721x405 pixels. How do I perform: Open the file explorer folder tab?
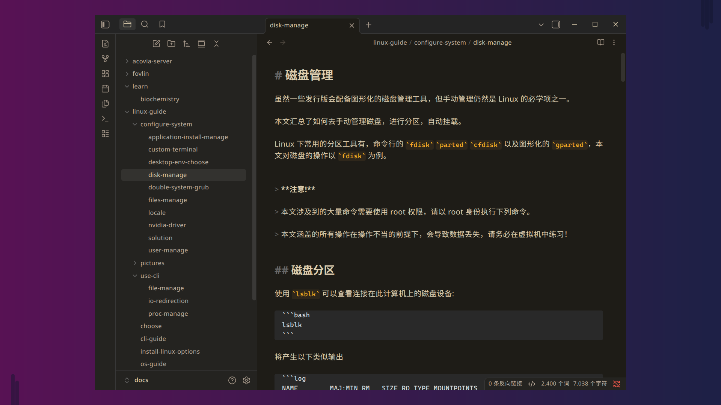point(127,24)
